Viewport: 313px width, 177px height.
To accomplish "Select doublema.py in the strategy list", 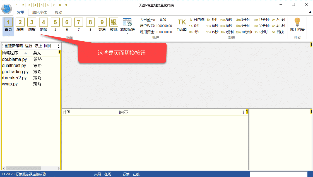I will tap(15, 59).
